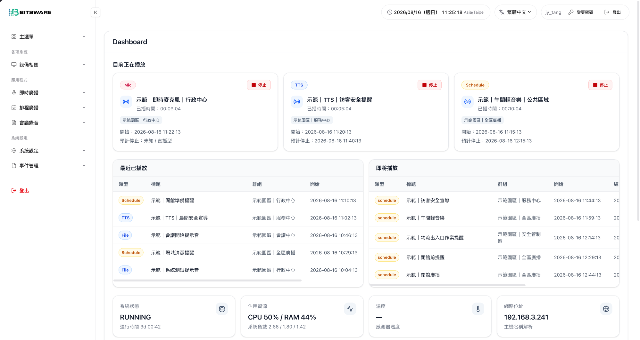The height and width of the screenshot is (340, 640).
Task: Click the row 示範｜閉館廣播
Action: coord(494,275)
